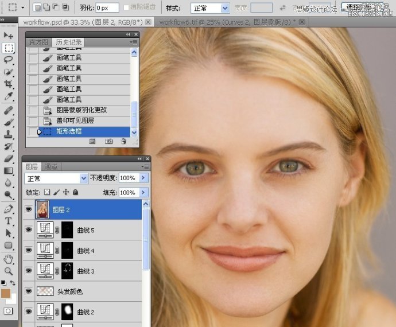396x327 pixels.
Task: Click the 羽化 feather input field
Action: (x=107, y=8)
